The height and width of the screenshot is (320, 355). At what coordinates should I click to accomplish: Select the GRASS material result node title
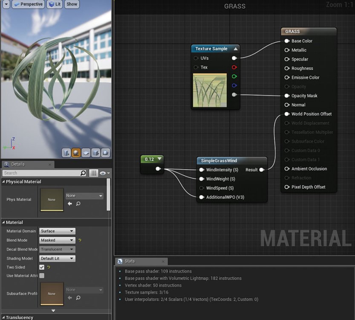tap(292, 32)
